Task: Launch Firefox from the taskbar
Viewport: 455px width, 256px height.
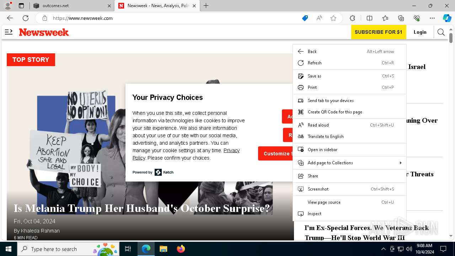Action: pyautogui.click(x=181, y=249)
